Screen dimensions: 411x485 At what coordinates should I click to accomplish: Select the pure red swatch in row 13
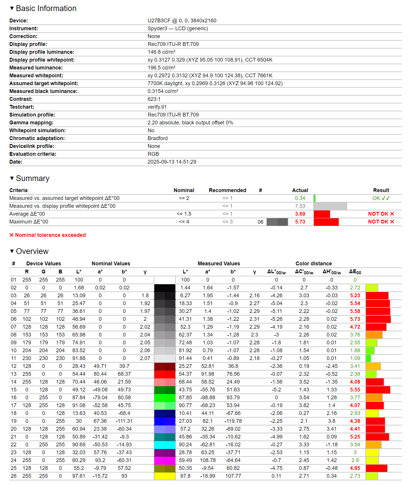pos(165,374)
